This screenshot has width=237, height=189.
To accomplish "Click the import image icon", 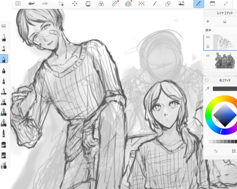I will (181, 3).
